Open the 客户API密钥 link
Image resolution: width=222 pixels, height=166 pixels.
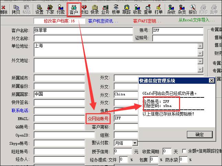click(x=147, y=21)
